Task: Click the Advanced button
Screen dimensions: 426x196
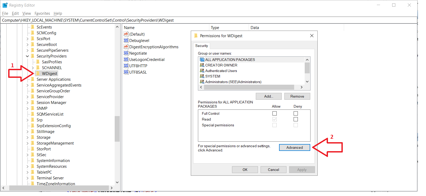Action: (x=295, y=147)
